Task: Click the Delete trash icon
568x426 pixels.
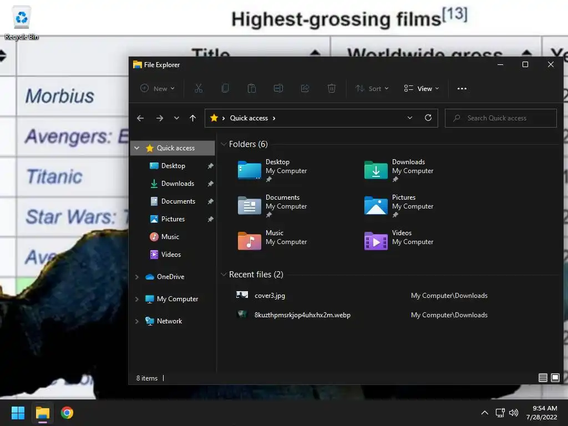Action: pos(332,88)
